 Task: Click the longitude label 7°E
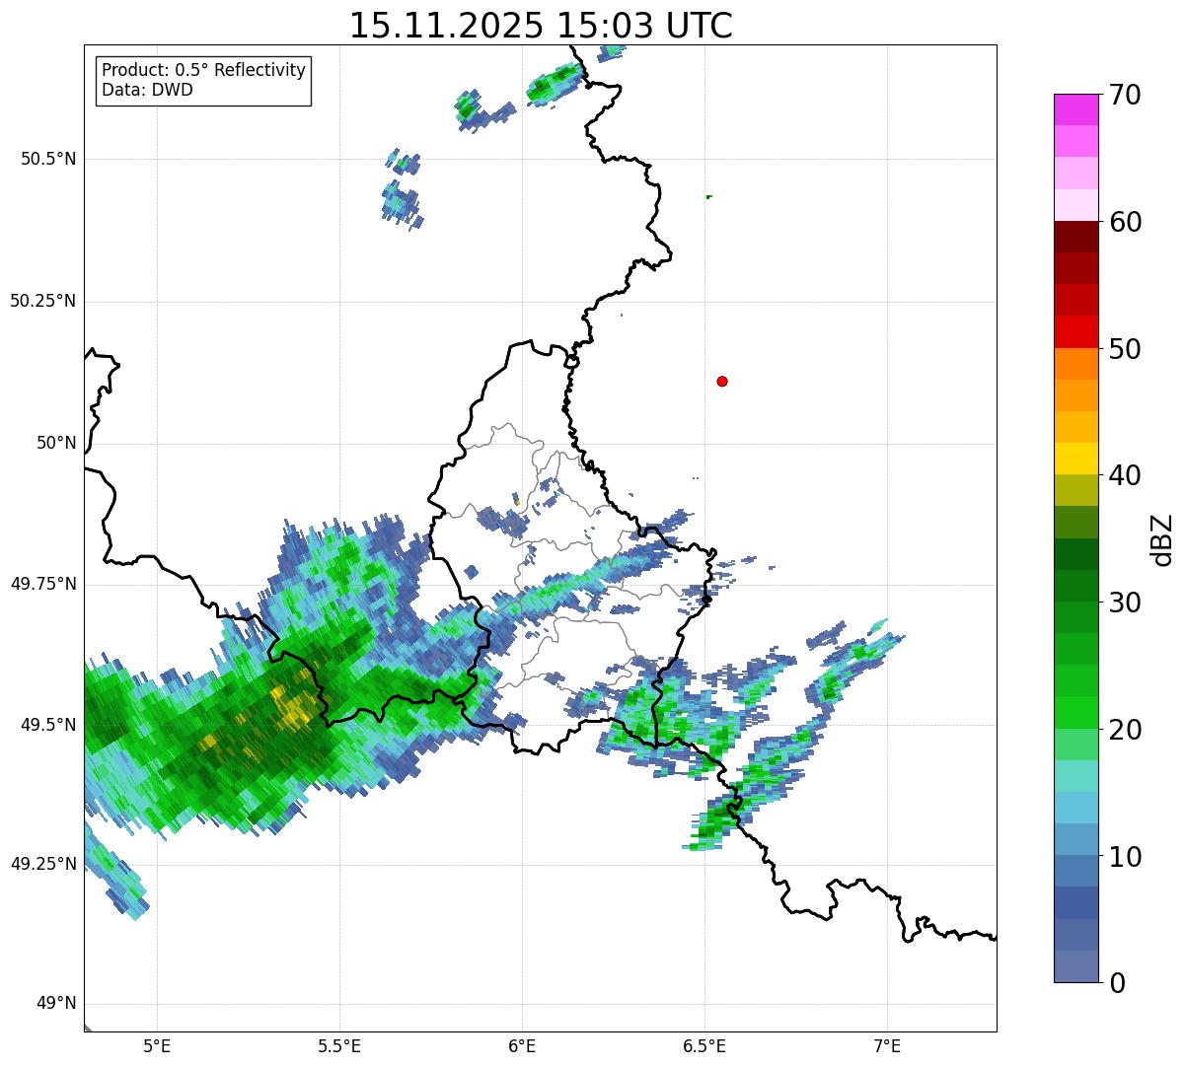point(887,1046)
